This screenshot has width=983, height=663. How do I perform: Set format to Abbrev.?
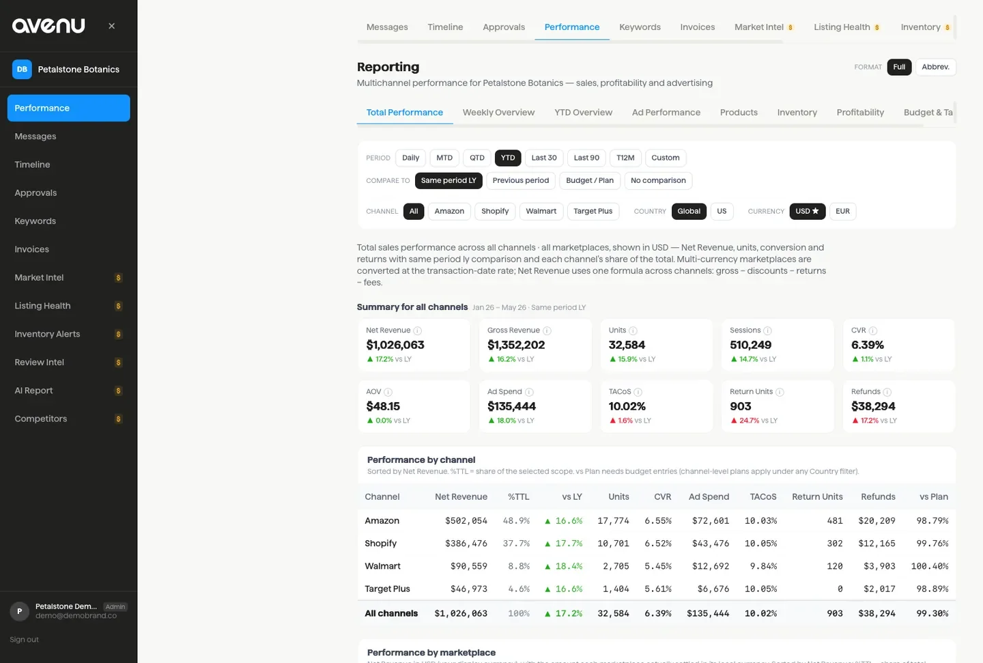click(x=935, y=67)
